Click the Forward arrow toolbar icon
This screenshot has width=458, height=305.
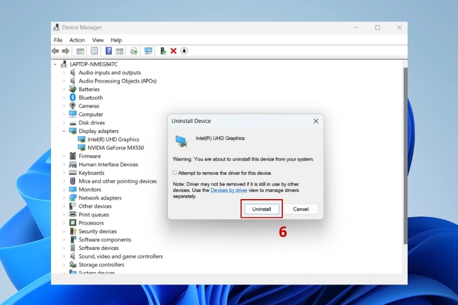66,51
